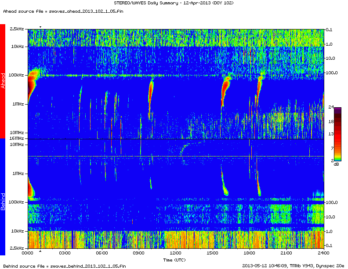Select the 12:00 tick on the time axis
The height and width of the screenshot is (269, 348).
tap(176, 253)
